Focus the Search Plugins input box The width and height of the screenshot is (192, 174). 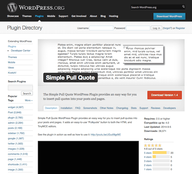point(20,88)
